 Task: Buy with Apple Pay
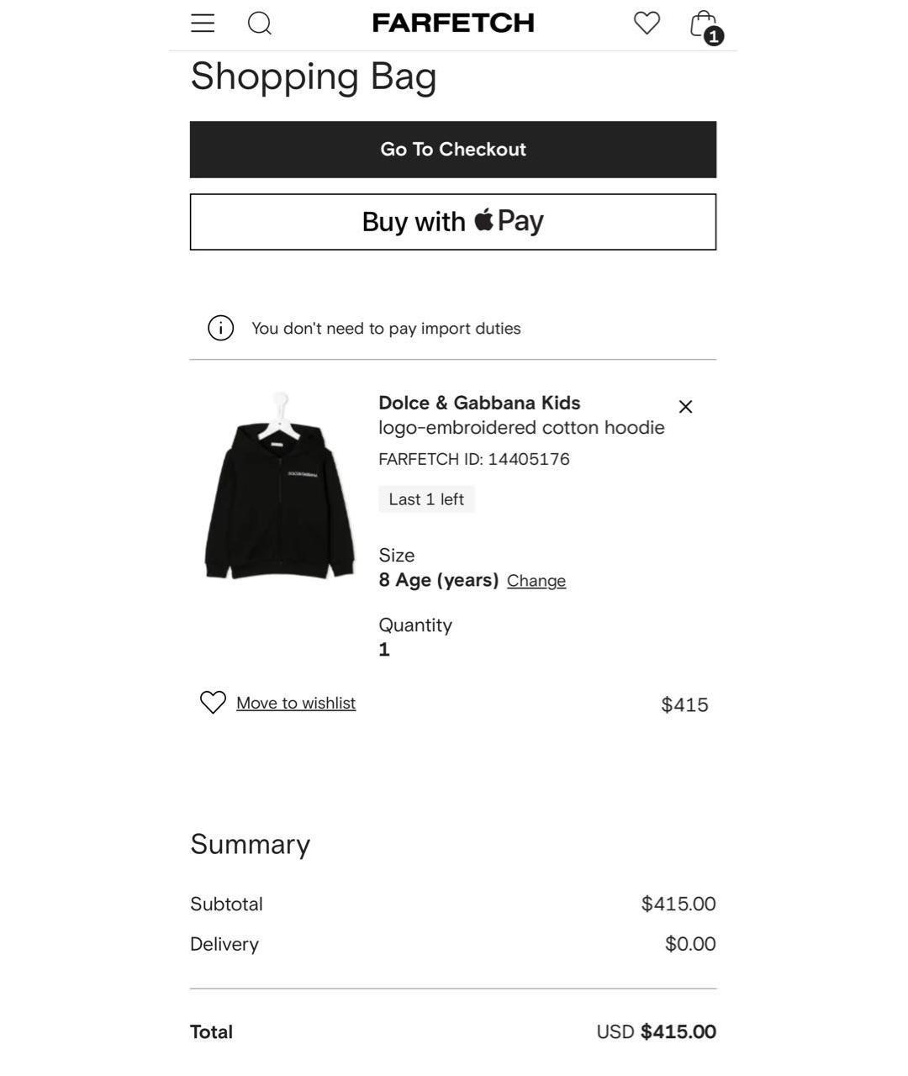[x=453, y=222]
